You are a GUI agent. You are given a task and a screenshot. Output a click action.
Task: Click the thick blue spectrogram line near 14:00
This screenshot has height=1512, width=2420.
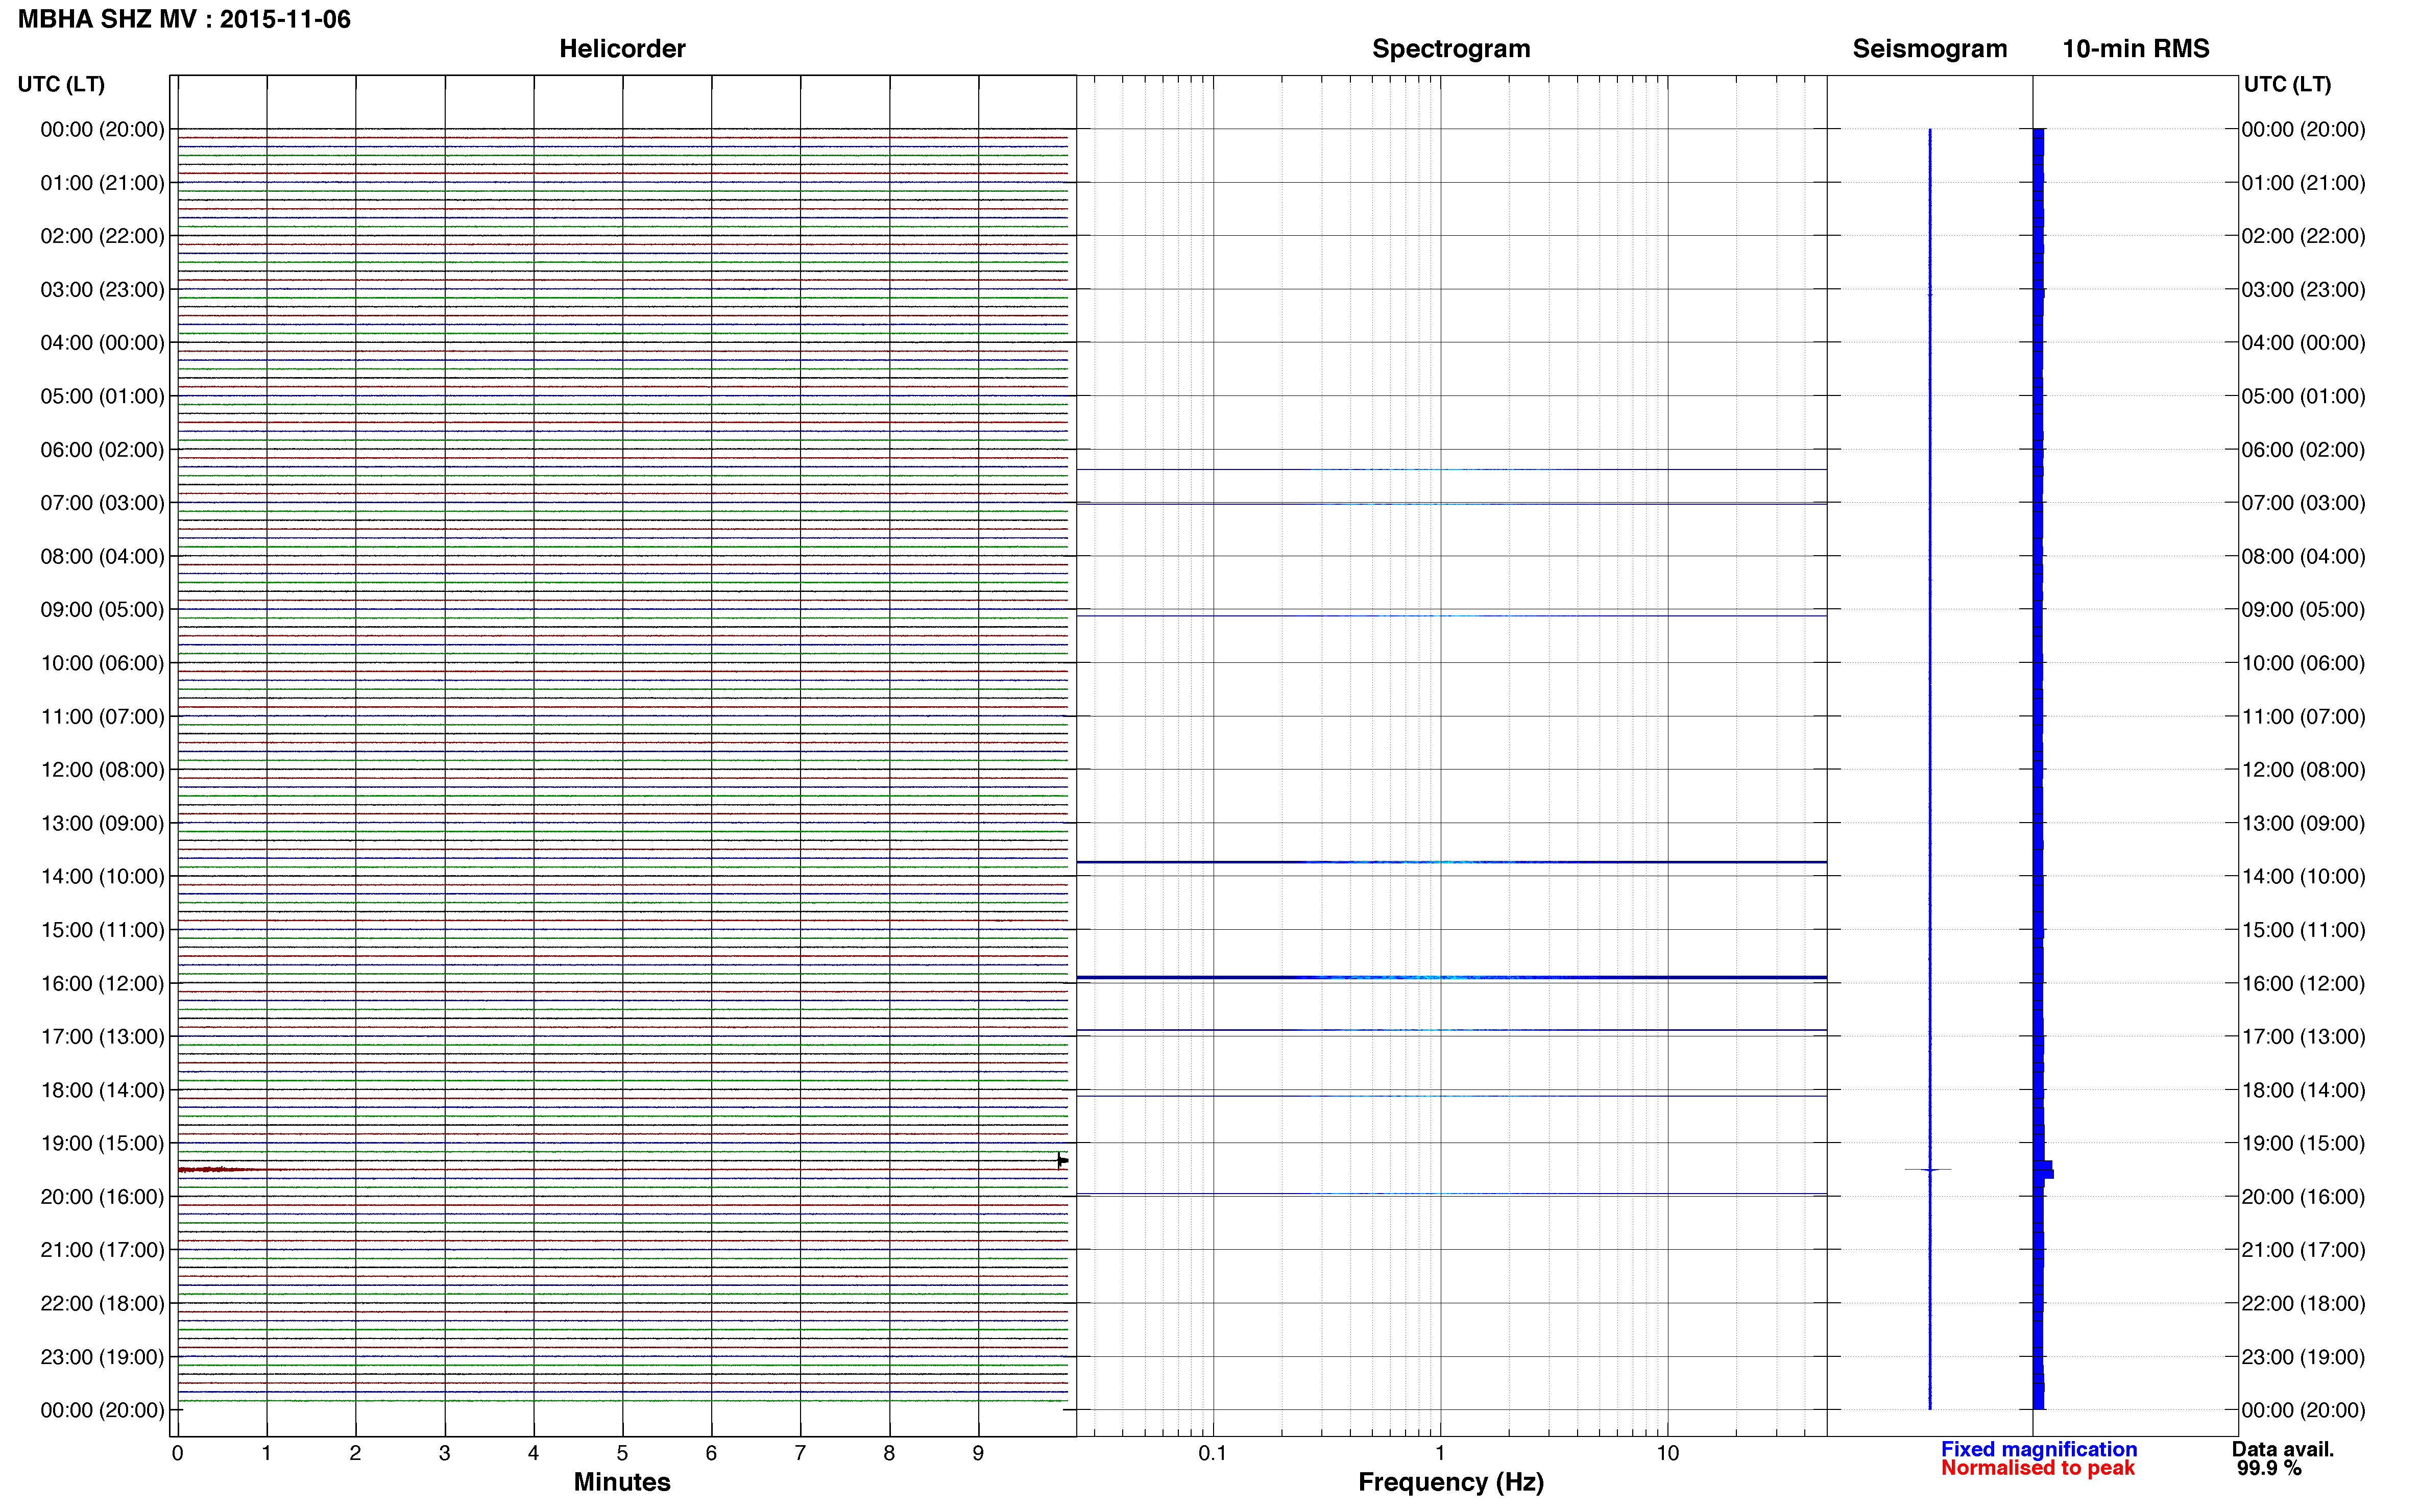[x=1450, y=862]
